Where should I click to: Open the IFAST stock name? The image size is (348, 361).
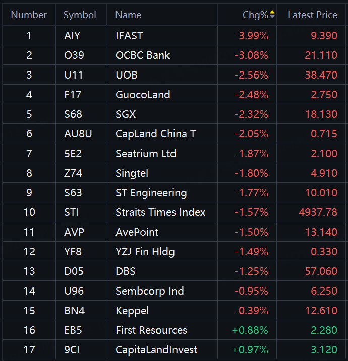point(129,36)
